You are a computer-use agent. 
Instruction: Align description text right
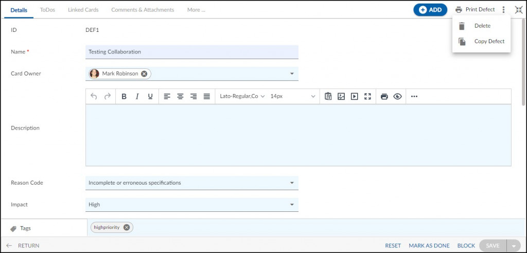[194, 97]
